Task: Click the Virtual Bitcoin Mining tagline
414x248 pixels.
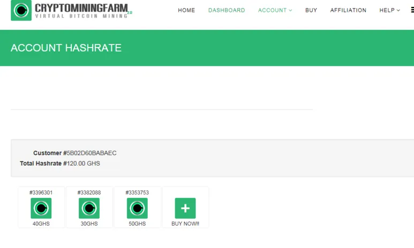Action: tap(81, 16)
